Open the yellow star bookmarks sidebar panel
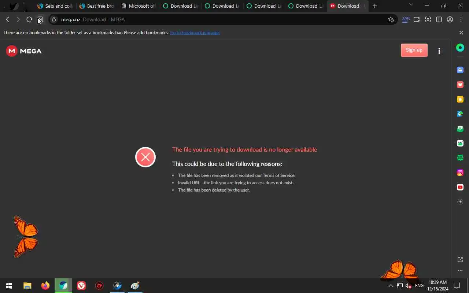 tap(460, 99)
